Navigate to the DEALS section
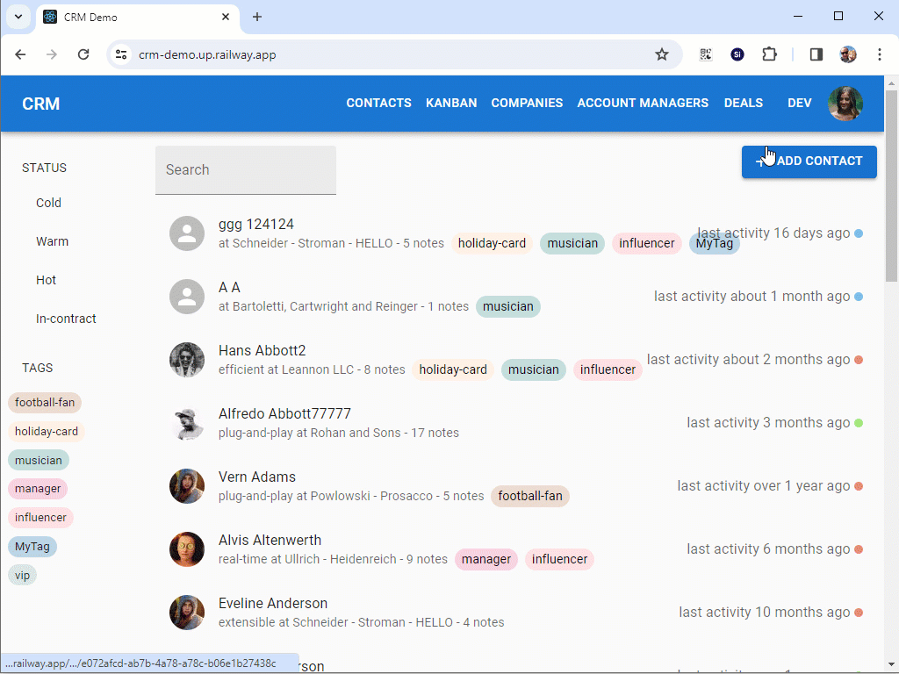This screenshot has height=674, width=899. click(743, 103)
